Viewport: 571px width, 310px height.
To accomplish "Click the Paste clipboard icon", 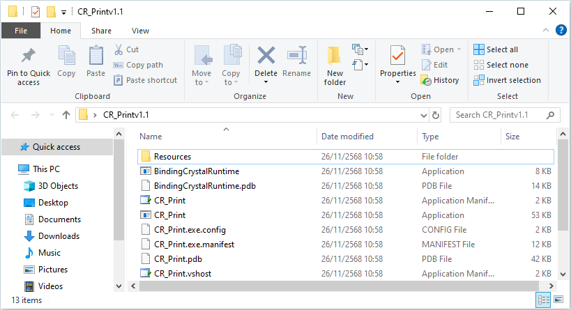I will [96, 56].
